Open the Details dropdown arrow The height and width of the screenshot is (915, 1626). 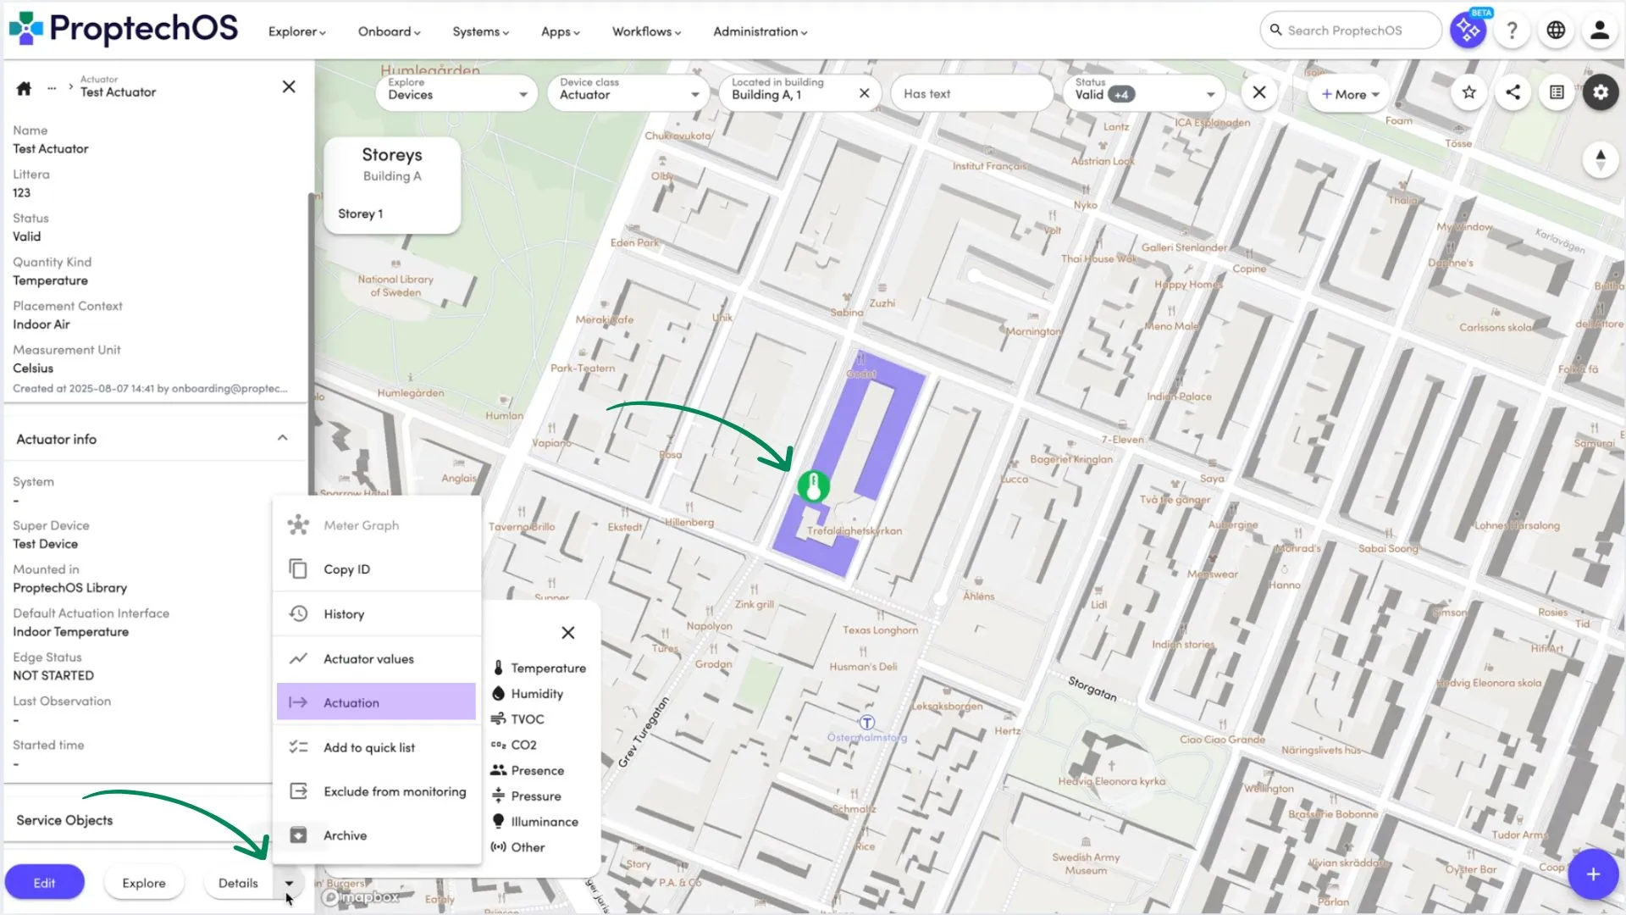(x=289, y=883)
